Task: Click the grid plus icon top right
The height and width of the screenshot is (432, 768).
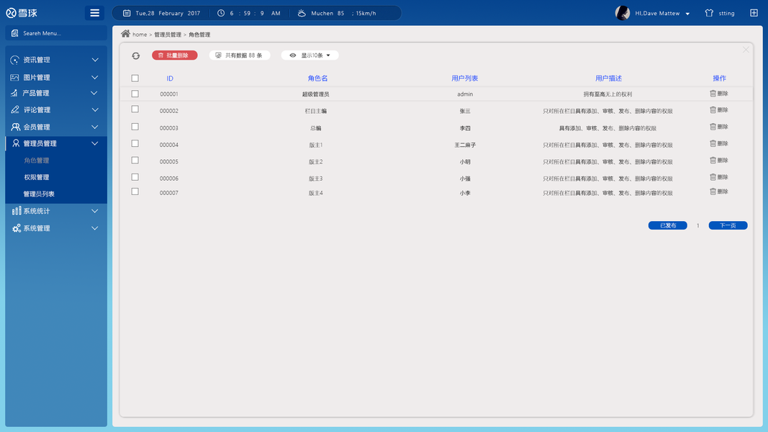Action: [754, 13]
